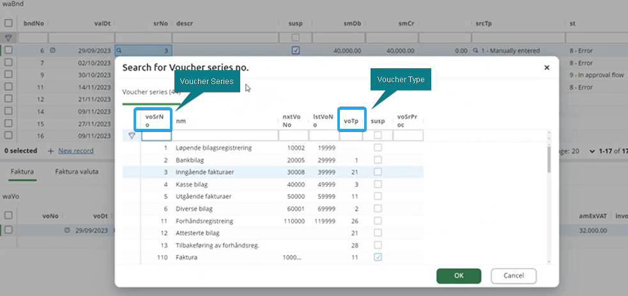
Task: Click the calendar icon beside 29/09/2023 in row 6
Action: (x=53, y=50)
